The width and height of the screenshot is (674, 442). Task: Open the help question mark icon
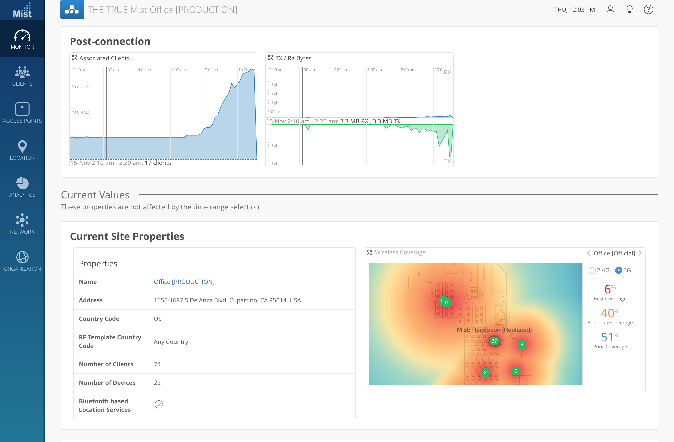click(x=648, y=10)
